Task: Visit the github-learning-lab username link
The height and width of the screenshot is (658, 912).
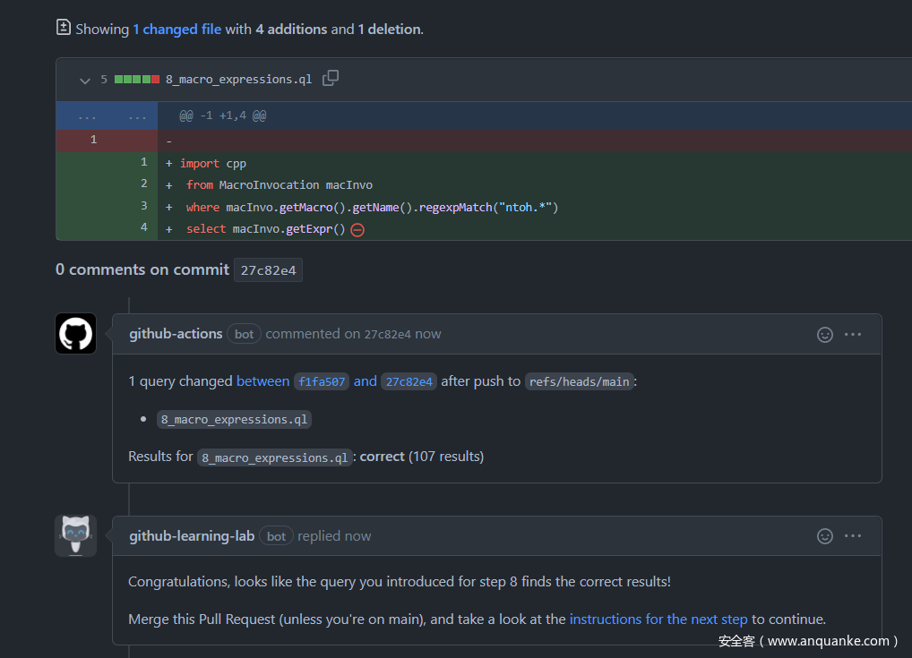Action: point(192,536)
